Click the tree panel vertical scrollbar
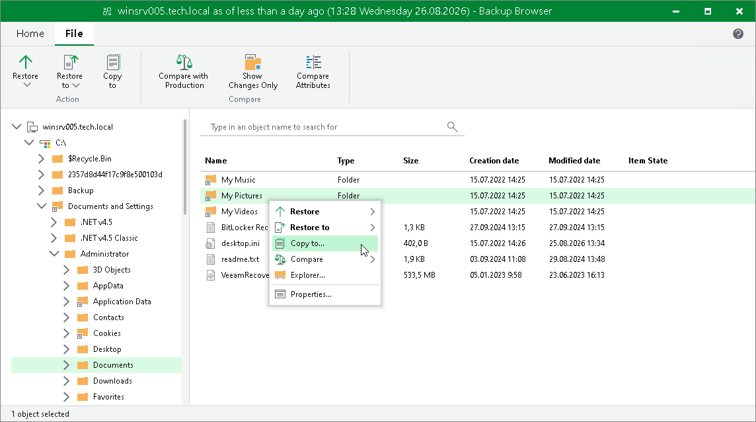 (185, 167)
